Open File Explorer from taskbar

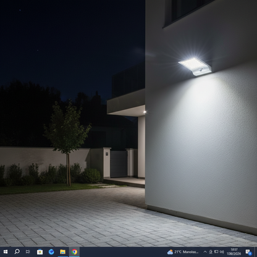(63, 251)
